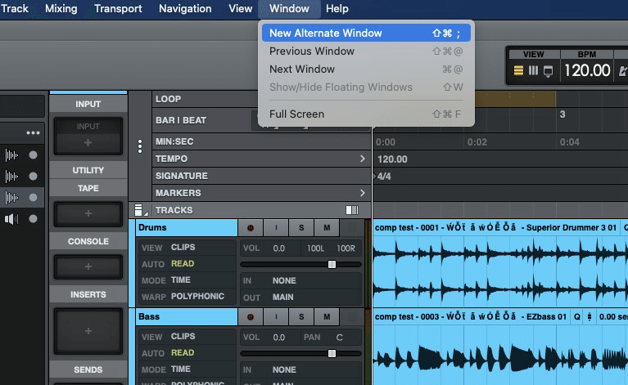Click the Drums track name

tap(152, 228)
